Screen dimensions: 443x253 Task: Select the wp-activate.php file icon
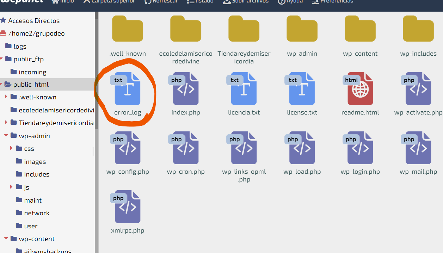[x=416, y=89]
